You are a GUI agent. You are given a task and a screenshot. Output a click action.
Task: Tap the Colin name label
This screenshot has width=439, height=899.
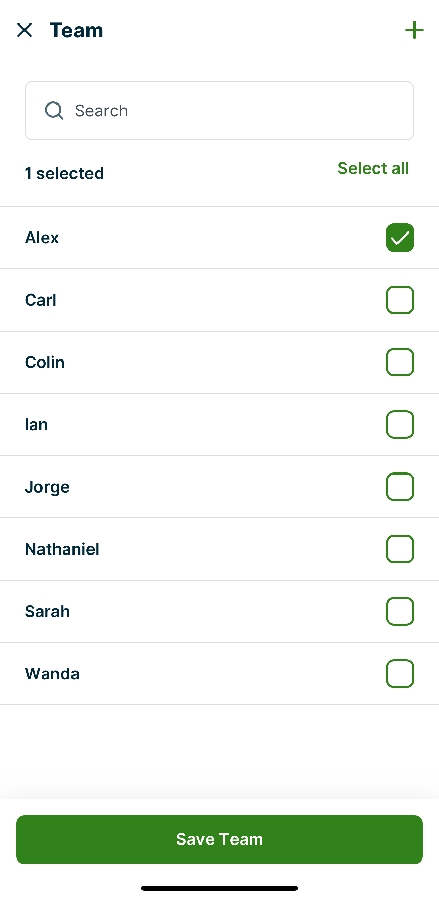pyautogui.click(x=45, y=362)
